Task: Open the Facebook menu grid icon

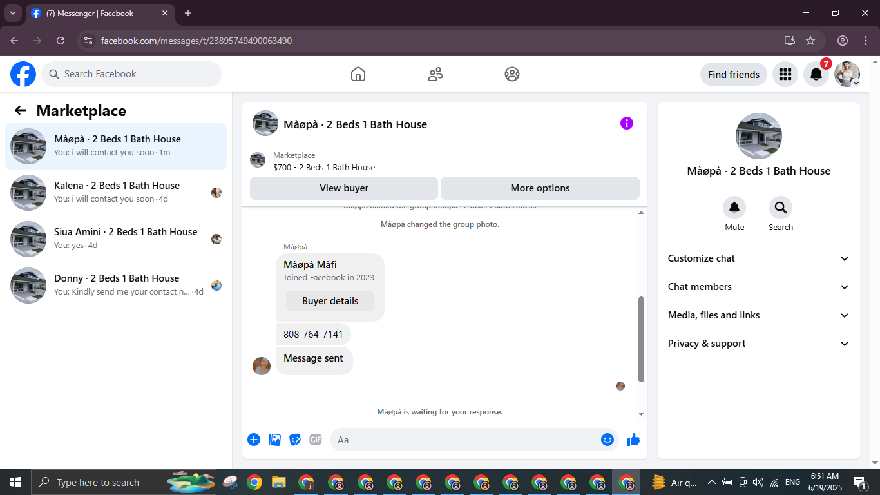Action: 785,74
